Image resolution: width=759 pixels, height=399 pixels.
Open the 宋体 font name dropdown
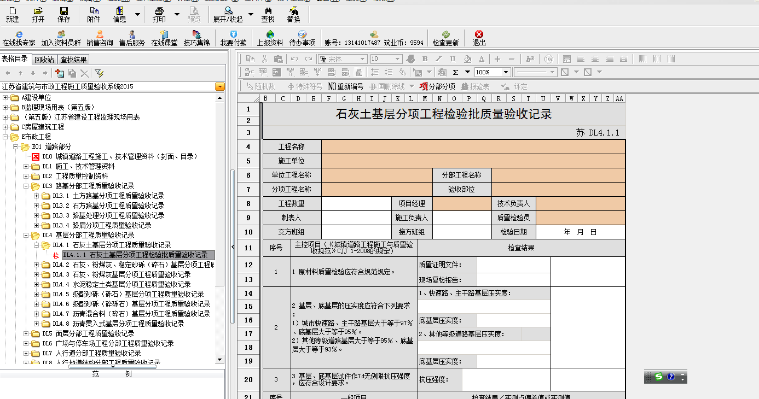point(362,59)
